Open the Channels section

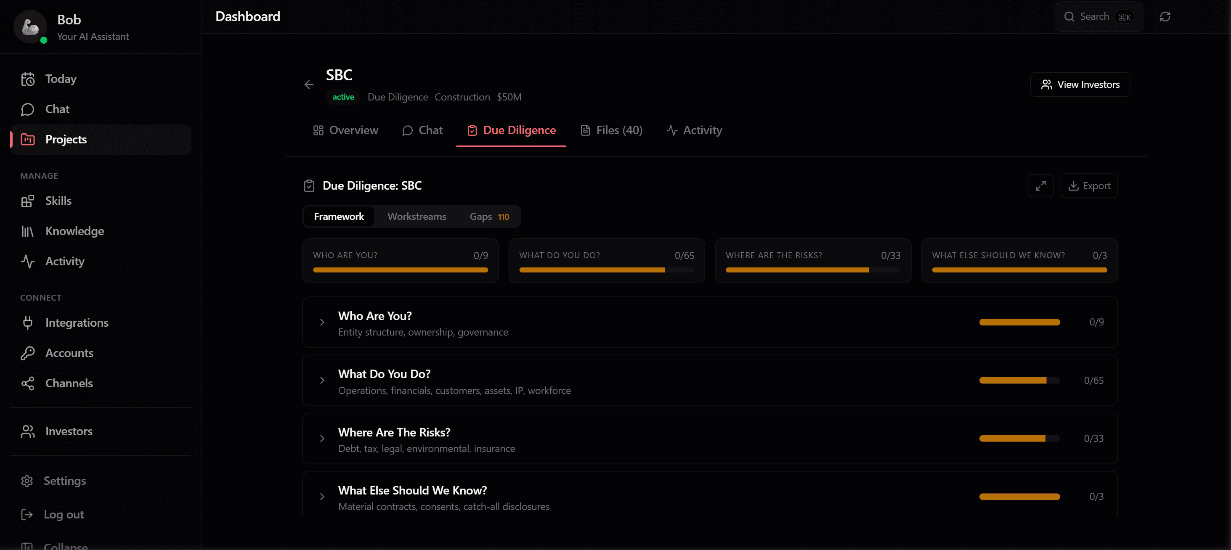(x=69, y=383)
